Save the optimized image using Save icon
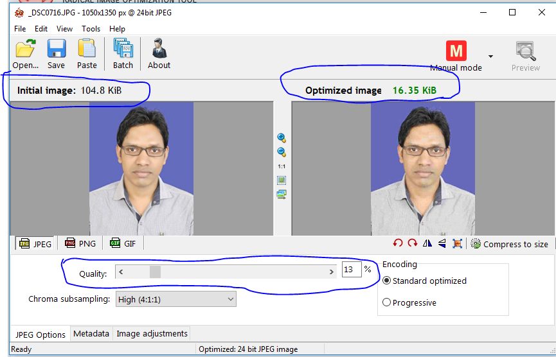Viewport: 556px width, 357px height. pos(57,54)
